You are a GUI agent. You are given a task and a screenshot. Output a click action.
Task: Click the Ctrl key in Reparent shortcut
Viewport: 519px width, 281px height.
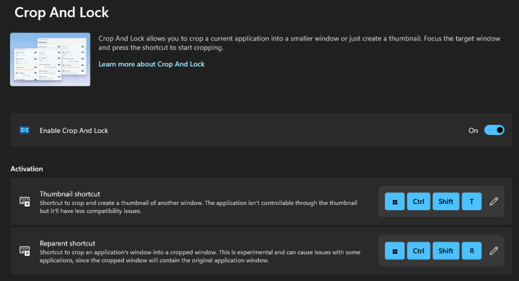(418, 251)
